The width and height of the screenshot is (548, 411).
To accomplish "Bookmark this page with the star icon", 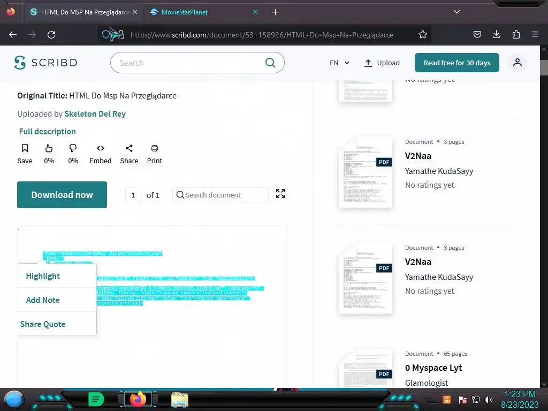I will pos(423,35).
